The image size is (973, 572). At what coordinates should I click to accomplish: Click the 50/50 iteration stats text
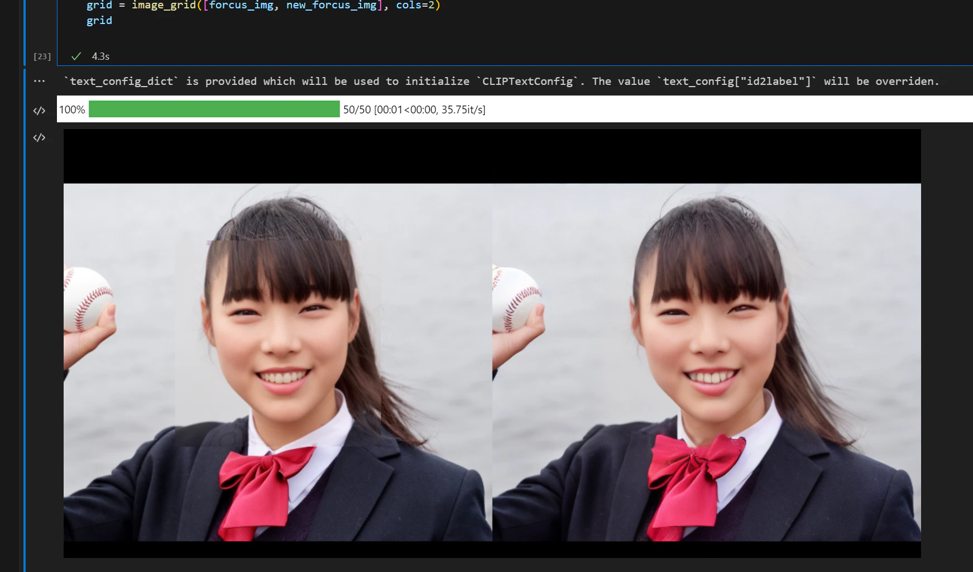(x=414, y=109)
